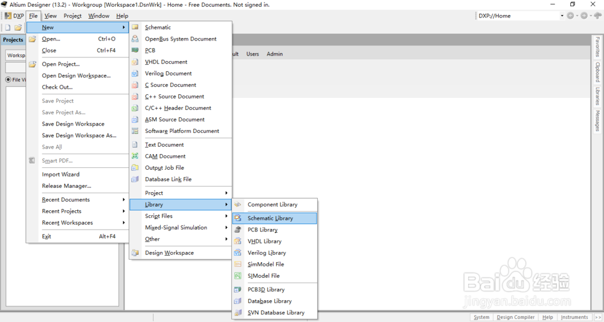This screenshot has width=604, height=322.
Task: Open the Window menu
Action: [x=99, y=16]
